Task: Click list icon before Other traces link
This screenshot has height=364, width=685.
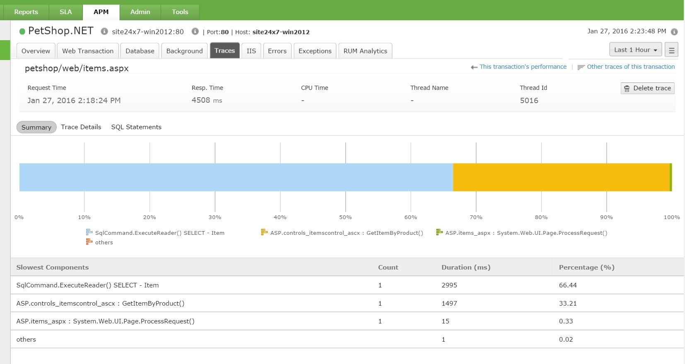Action: coord(581,67)
